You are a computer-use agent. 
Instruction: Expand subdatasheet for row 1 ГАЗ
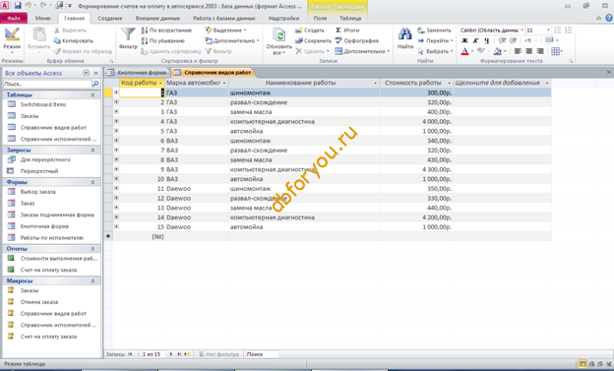116,93
